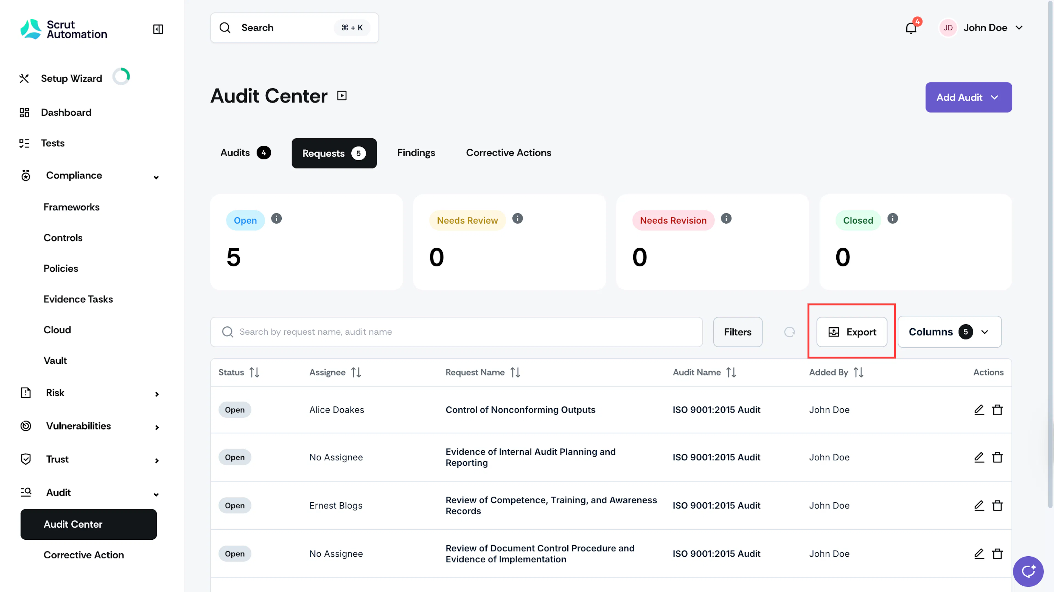The image size is (1054, 592).
Task: Open the John Doe account menu
Action: pos(982,28)
